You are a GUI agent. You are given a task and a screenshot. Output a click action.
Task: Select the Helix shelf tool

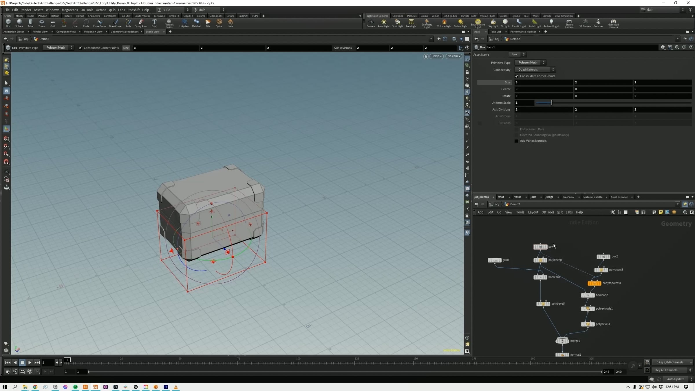[x=231, y=23]
